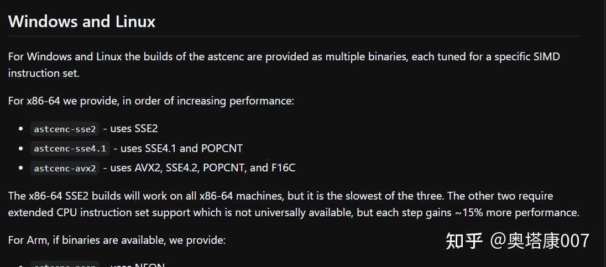The width and height of the screenshot is (606, 267).
Task: Click the "Windows and Linux" heading
Action: [82, 22]
